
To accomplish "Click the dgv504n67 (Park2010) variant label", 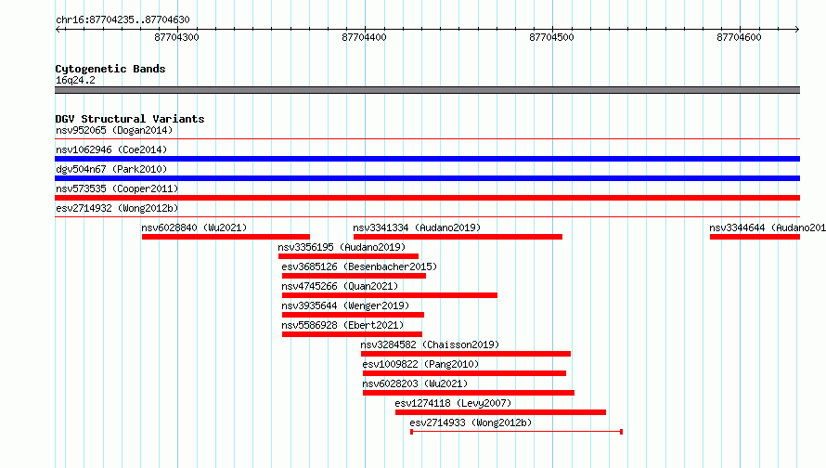I will [x=111, y=169].
